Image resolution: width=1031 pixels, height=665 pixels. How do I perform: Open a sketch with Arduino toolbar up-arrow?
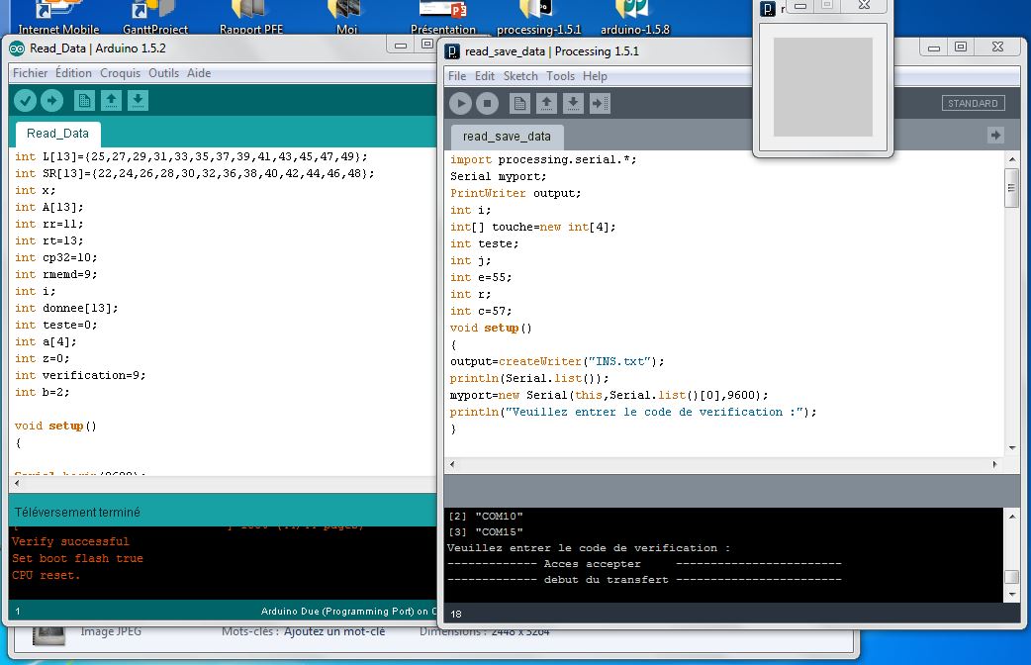pyautogui.click(x=111, y=101)
